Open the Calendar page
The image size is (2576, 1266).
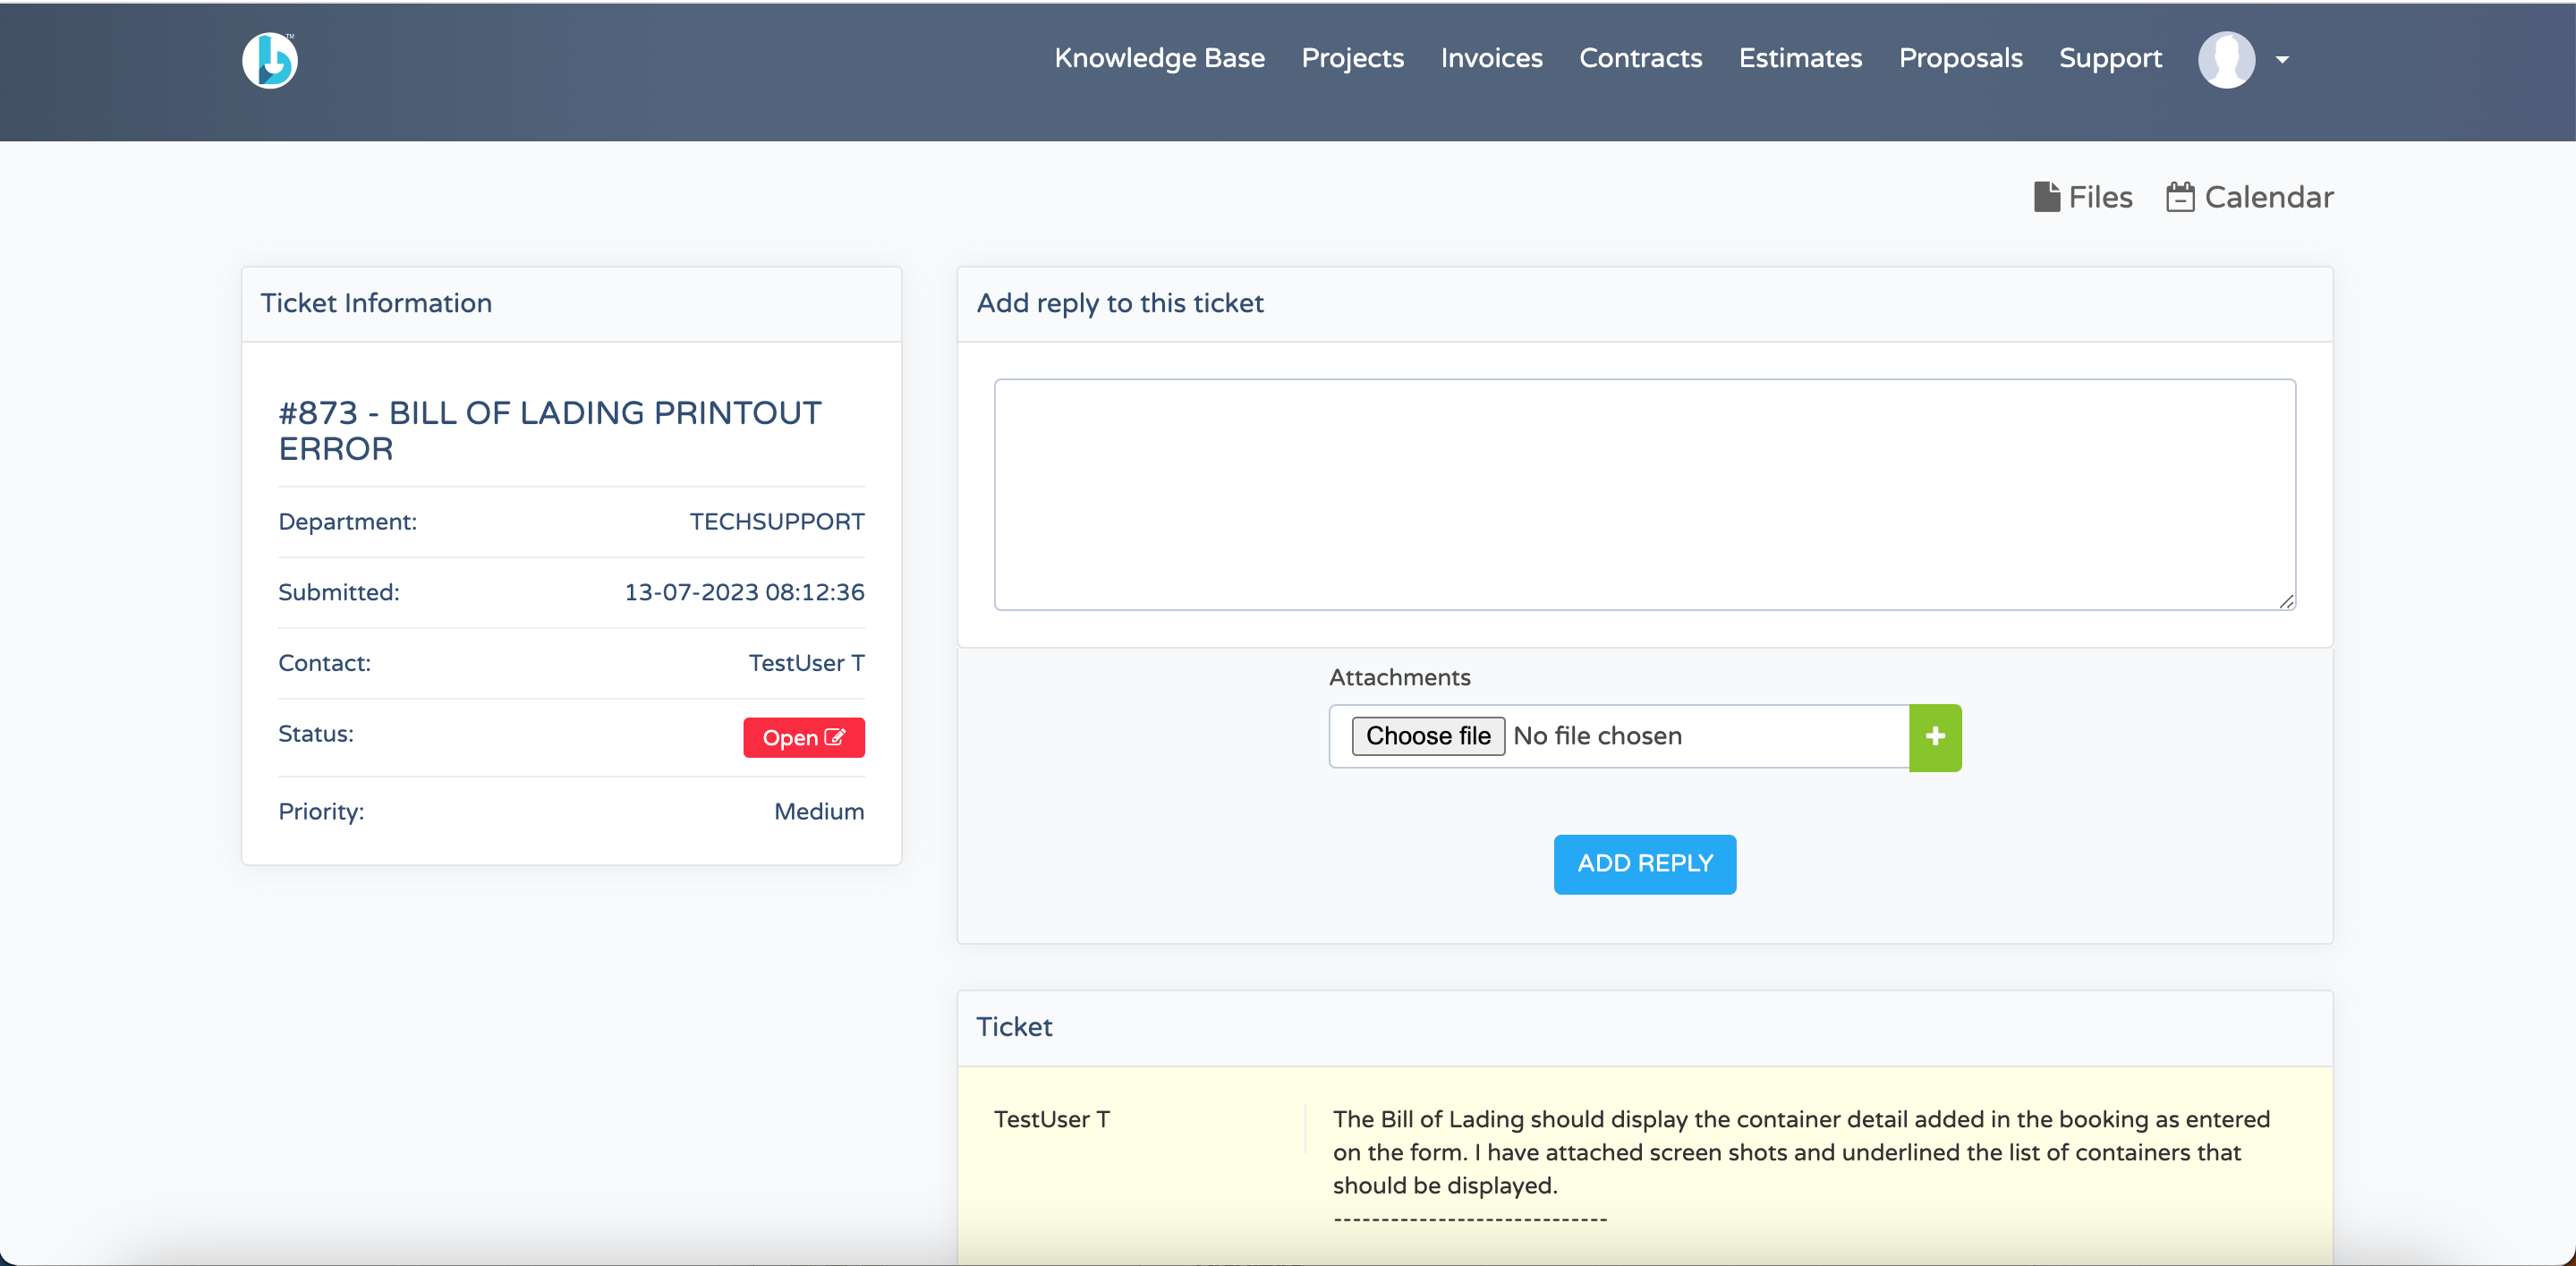[2250, 197]
